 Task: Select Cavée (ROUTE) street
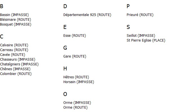[12, 55]
